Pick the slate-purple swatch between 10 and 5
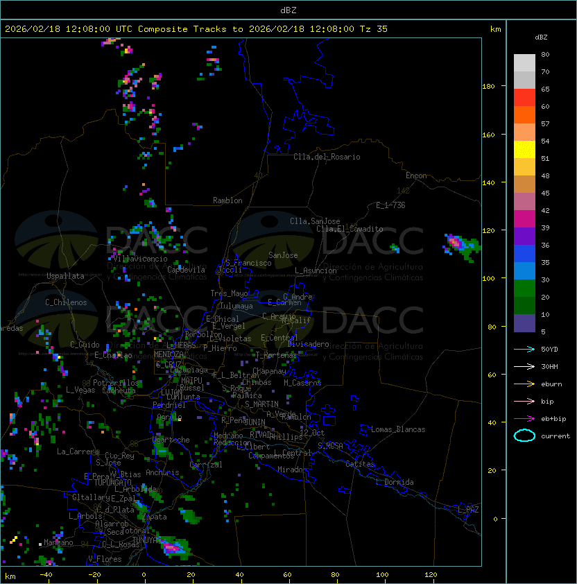The height and width of the screenshot is (584, 577). click(524, 323)
